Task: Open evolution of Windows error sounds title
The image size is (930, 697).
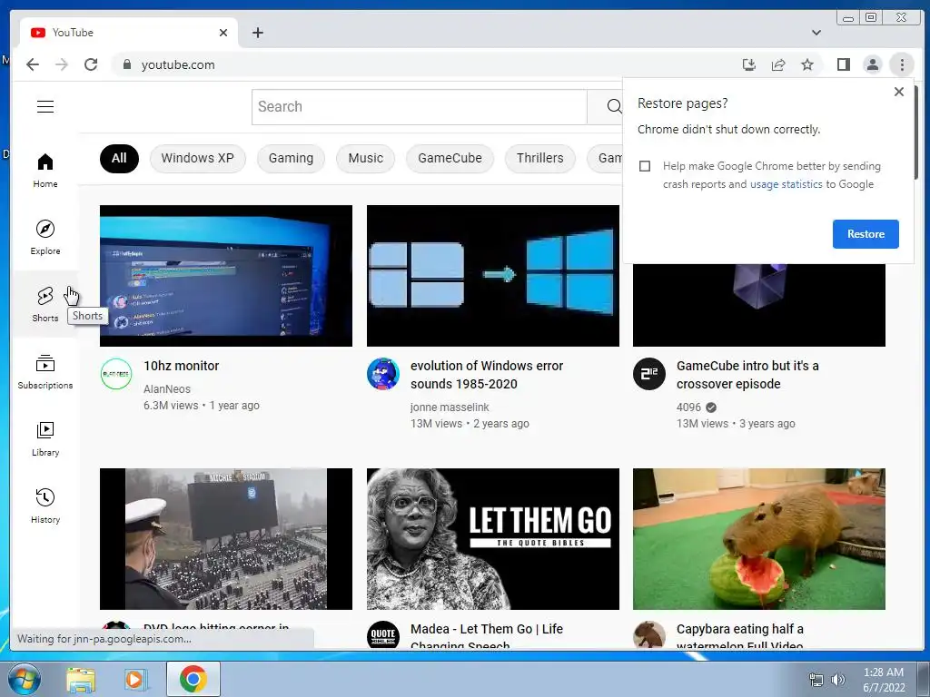Action: point(487,375)
